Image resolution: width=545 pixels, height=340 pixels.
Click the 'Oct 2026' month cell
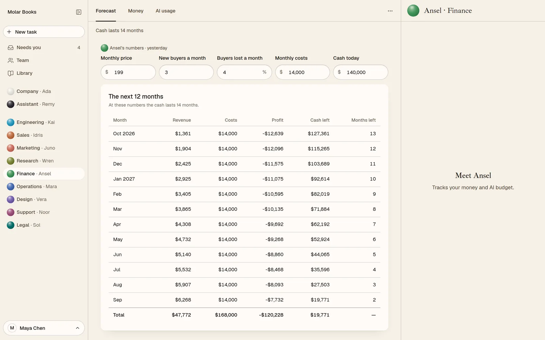point(124,134)
